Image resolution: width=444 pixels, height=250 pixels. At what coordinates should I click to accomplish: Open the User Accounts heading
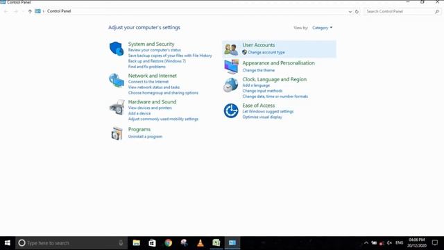(259, 45)
